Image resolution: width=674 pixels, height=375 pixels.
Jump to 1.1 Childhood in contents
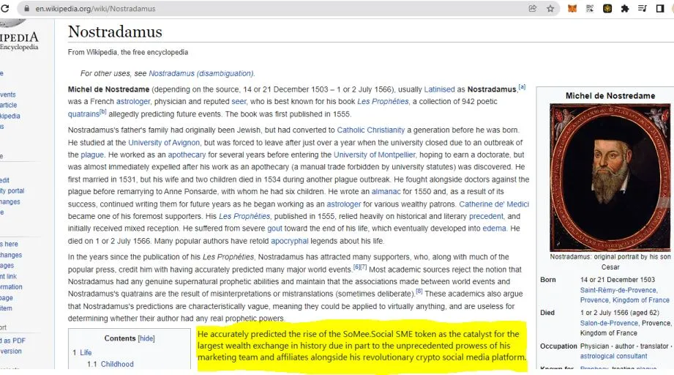point(111,364)
